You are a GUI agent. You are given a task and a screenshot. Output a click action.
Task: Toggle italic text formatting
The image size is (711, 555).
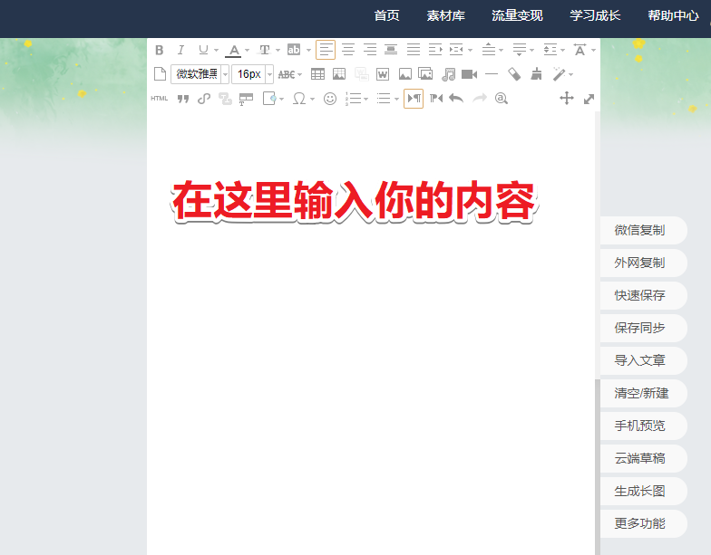[x=181, y=50]
